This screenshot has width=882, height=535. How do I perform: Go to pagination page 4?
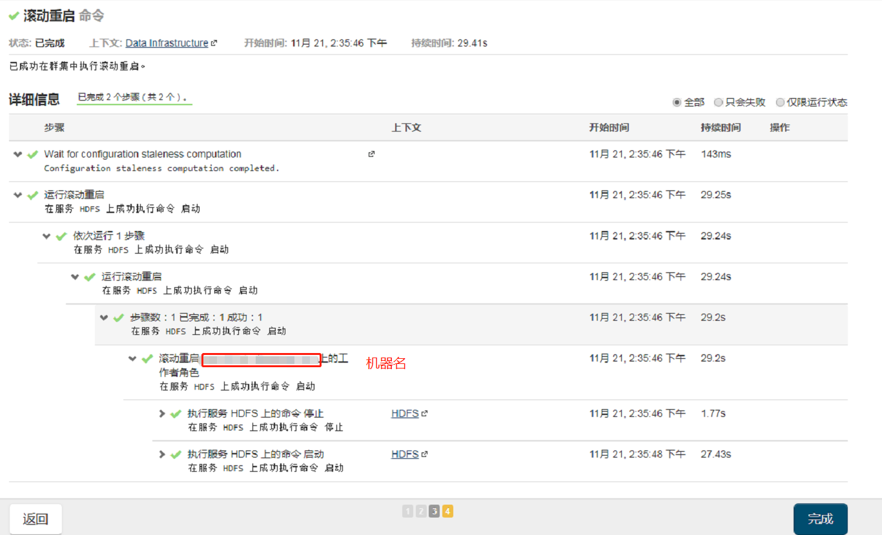coord(447,510)
